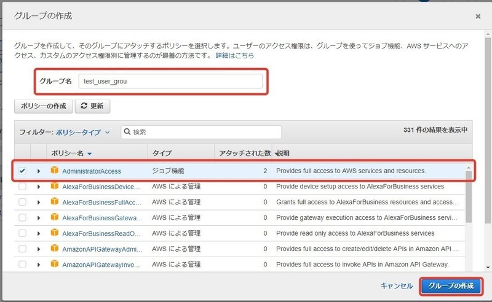Click the グループ名 text field
This screenshot has width=492, height=302.
(170, 81)
